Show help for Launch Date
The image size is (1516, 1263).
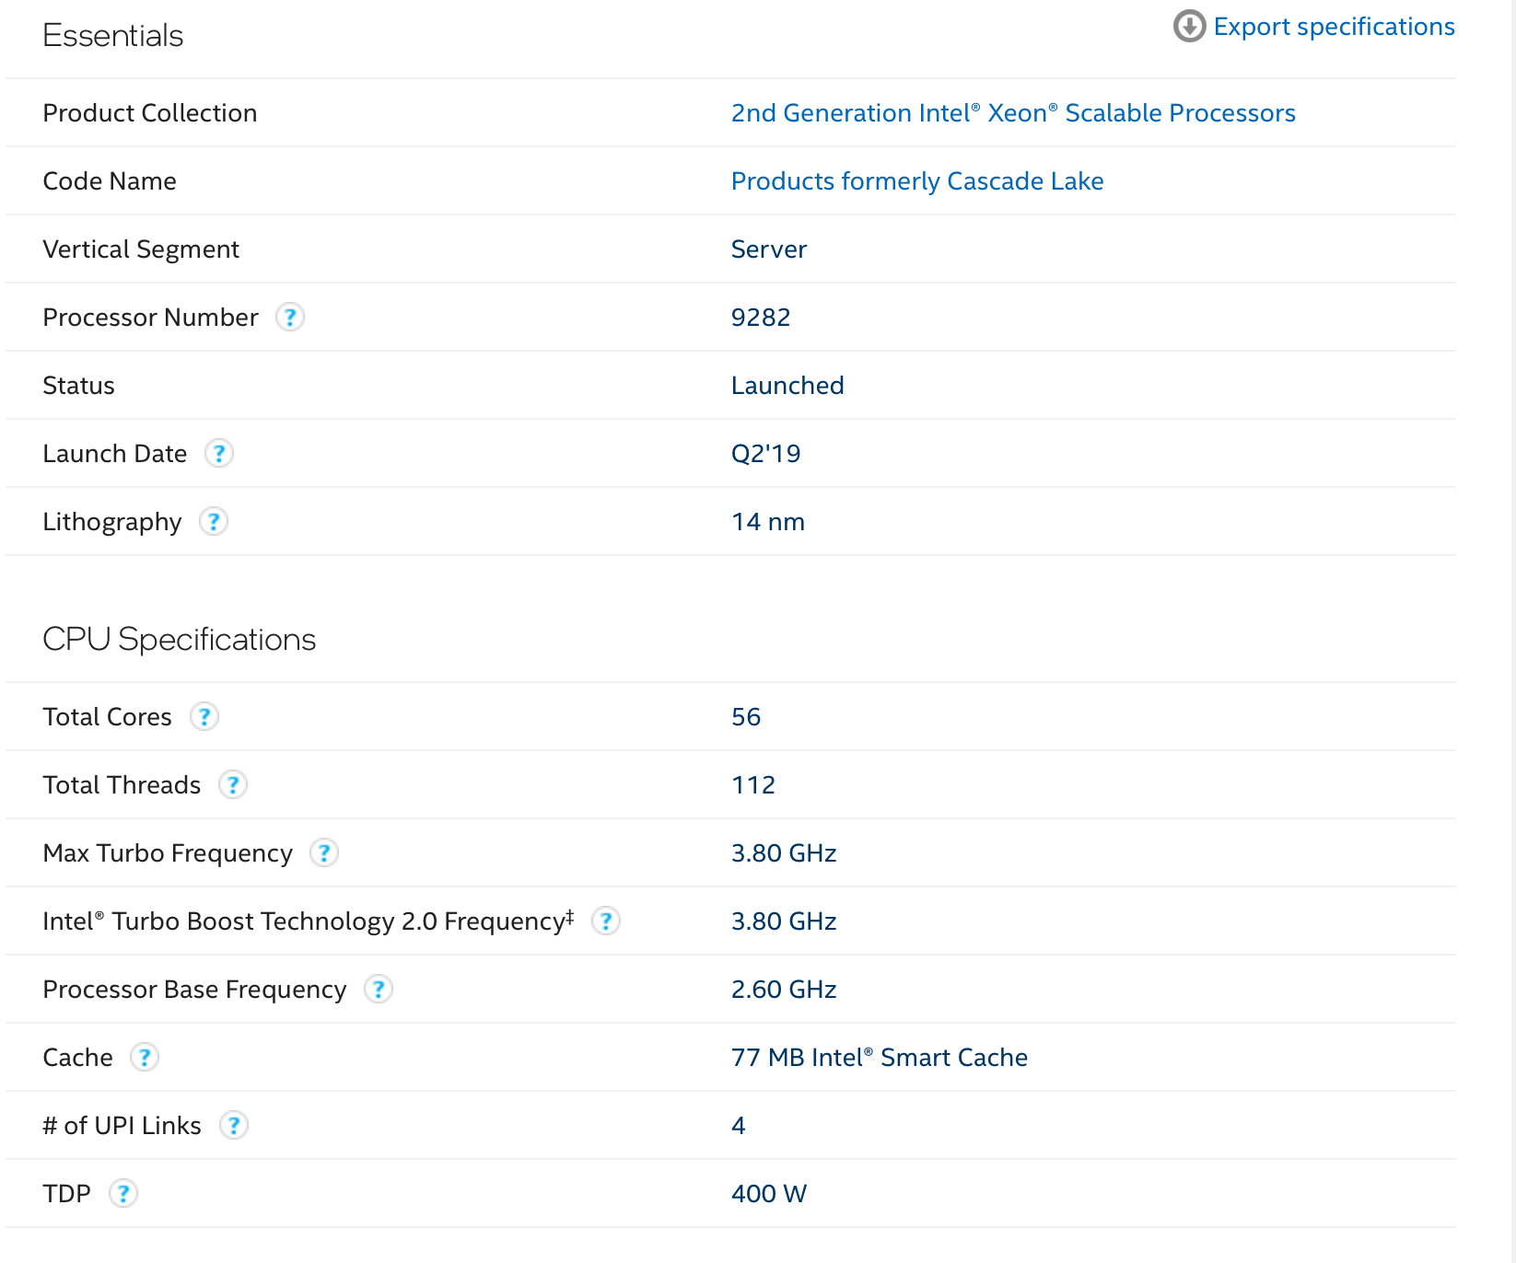point(219,453)
